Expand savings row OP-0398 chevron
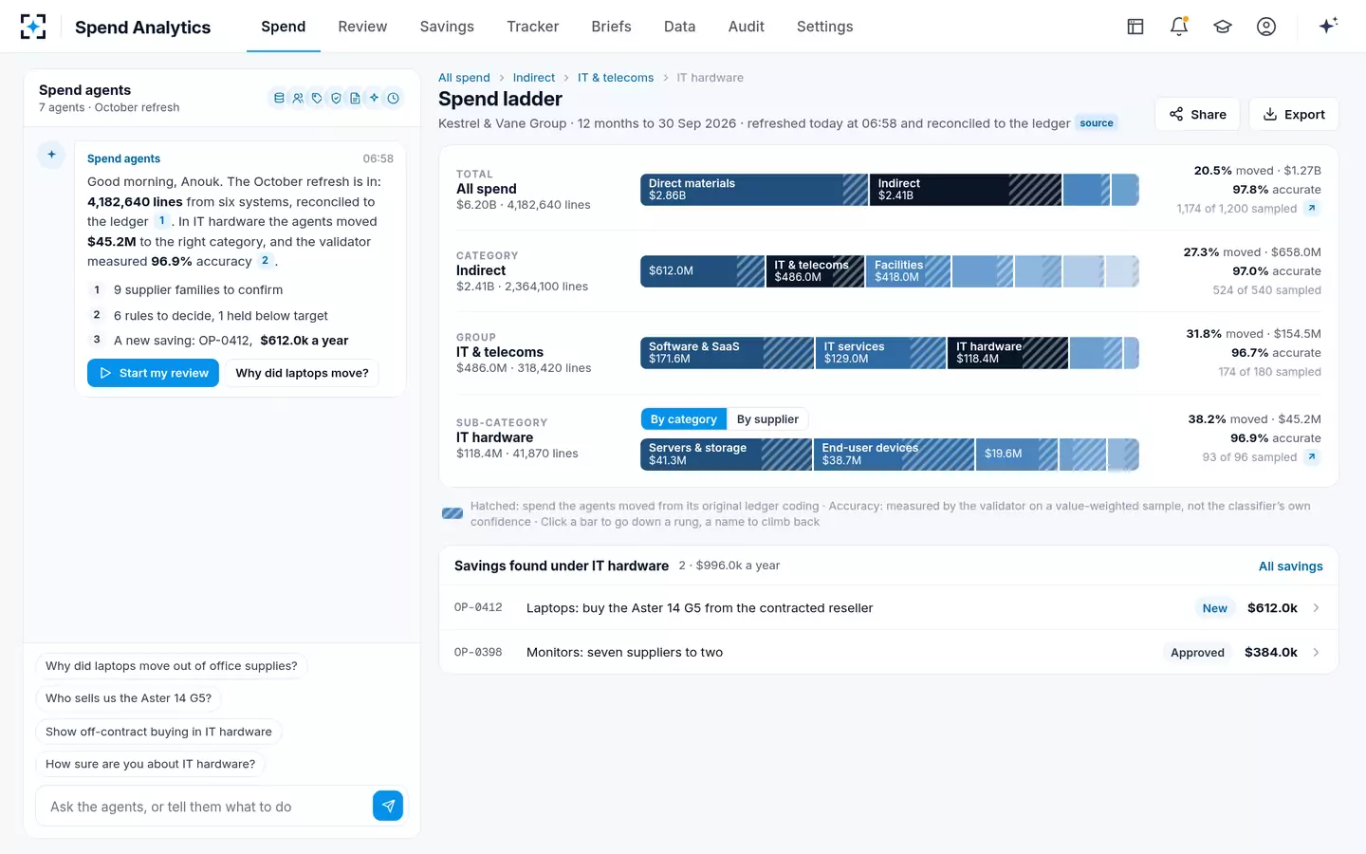Image resolution: width=1366 pixels, height=854 pixels. tap(1316, 653)
